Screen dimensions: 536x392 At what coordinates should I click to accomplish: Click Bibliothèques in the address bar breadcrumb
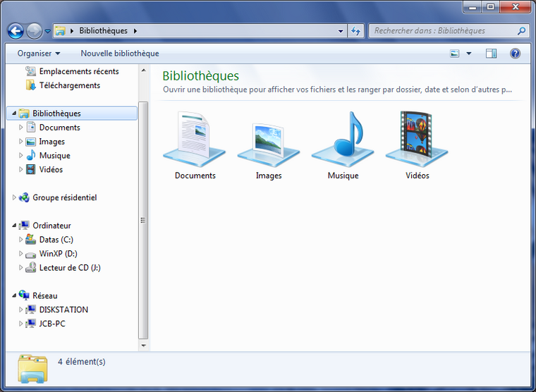coord(103,31)
